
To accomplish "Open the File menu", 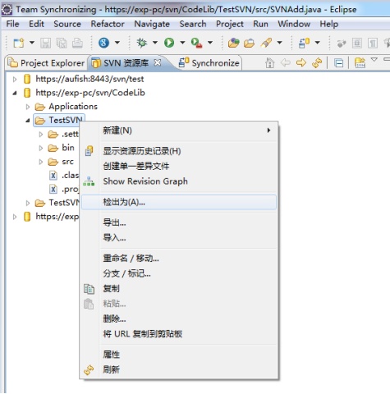I will coord(12,24).
